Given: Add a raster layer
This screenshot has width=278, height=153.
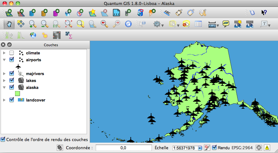Looking at the screenshot, I should click(21, 13).
